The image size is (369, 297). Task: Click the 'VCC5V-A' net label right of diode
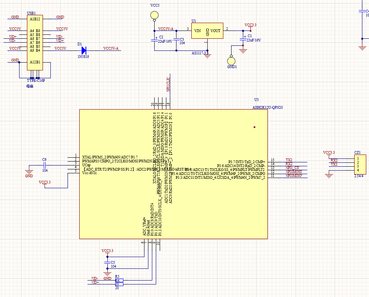pos(111,49)
